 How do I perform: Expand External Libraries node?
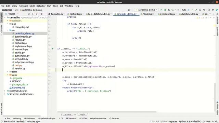point(5,91)
